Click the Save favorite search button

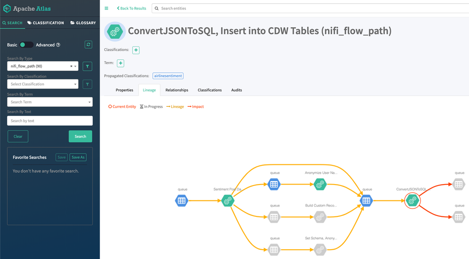point(62,157)
